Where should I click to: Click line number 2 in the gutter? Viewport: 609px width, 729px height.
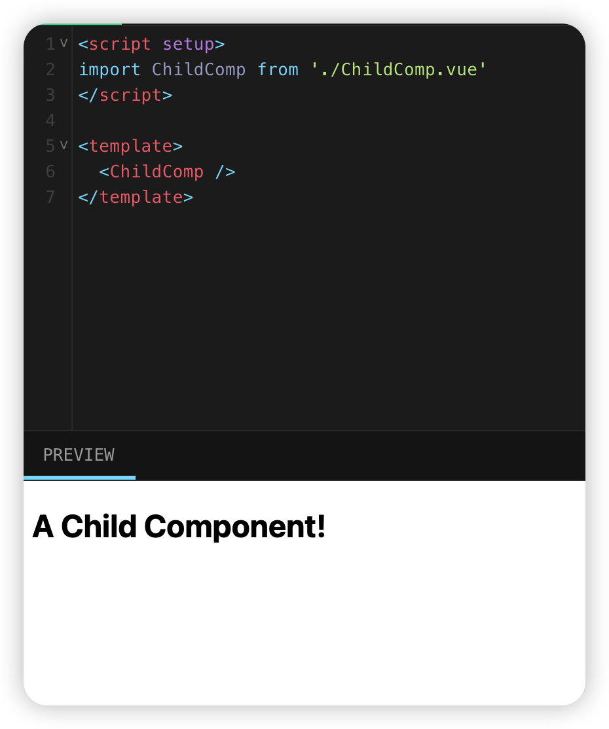pos(50,70)
